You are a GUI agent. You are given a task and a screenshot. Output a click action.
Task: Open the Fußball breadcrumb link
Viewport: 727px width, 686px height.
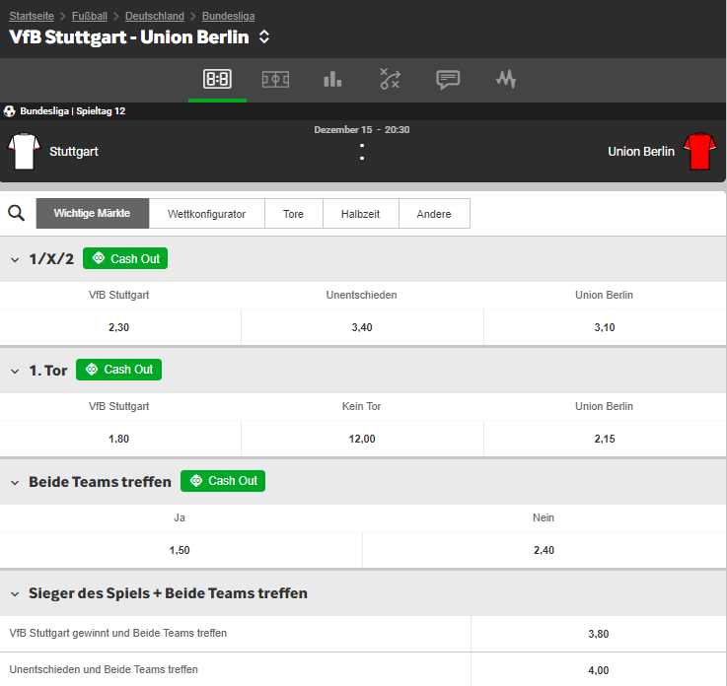[x=90, y=16]
